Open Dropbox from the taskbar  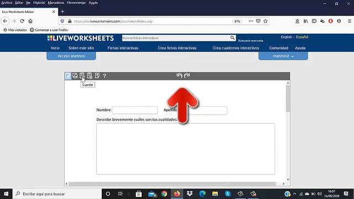tap(190, 194)
